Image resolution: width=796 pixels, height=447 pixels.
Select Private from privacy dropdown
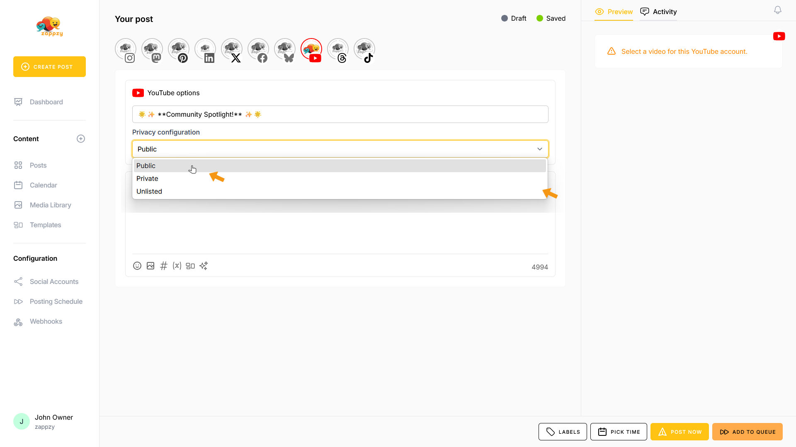(147, 178)
